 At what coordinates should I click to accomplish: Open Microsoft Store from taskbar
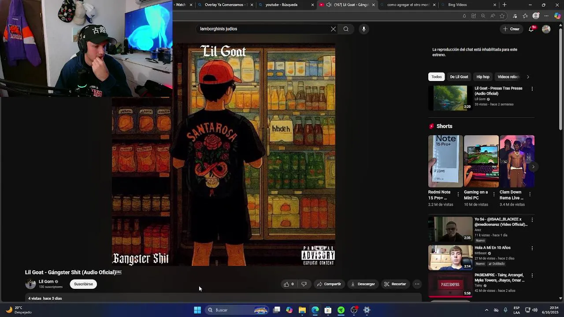328,310
